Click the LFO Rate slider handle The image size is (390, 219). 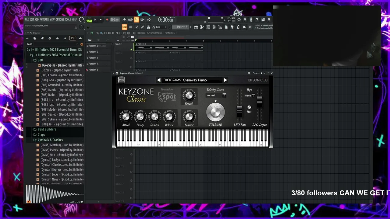[239, 111]
